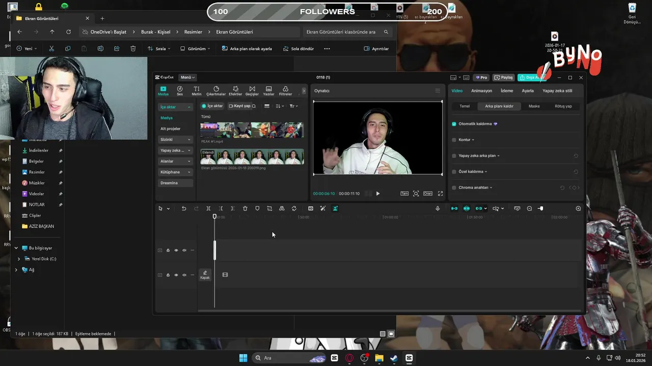
Task: Click the fullscreen player icon
Action: tap(441, 194)
